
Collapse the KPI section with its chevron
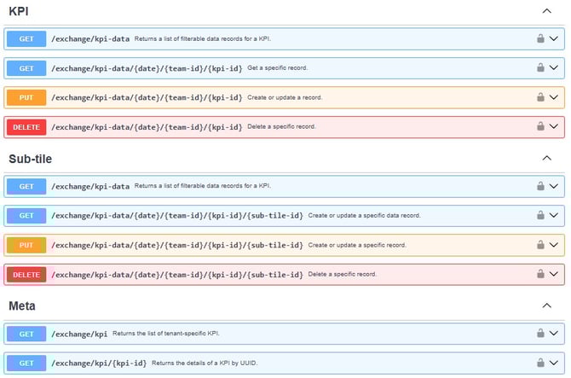546,11
